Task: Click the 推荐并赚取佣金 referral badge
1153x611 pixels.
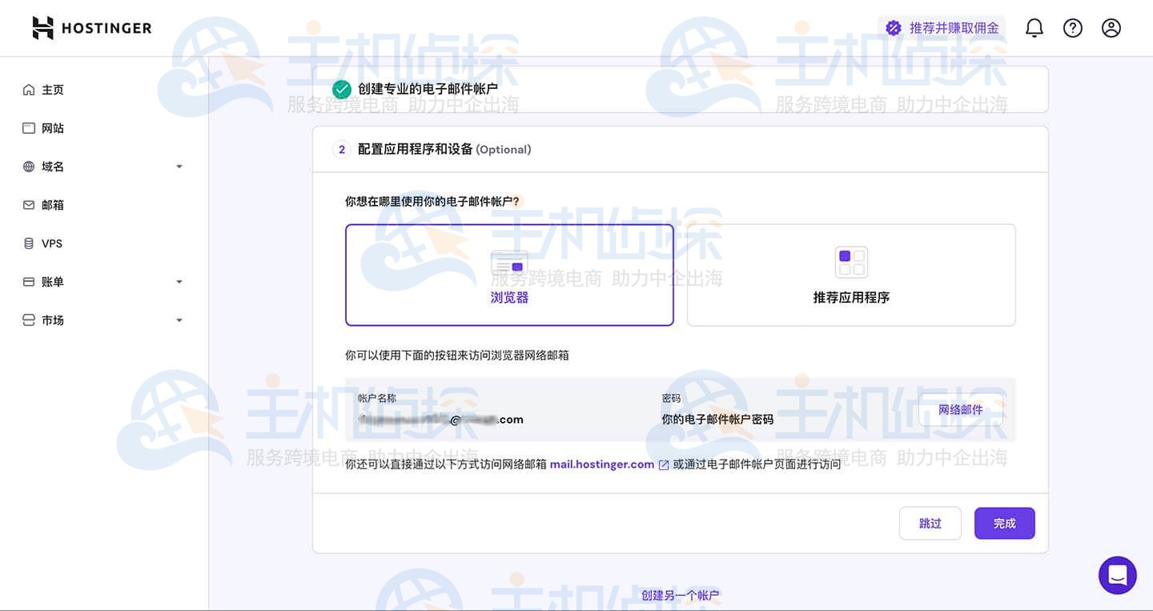Action: coord(942,28)
